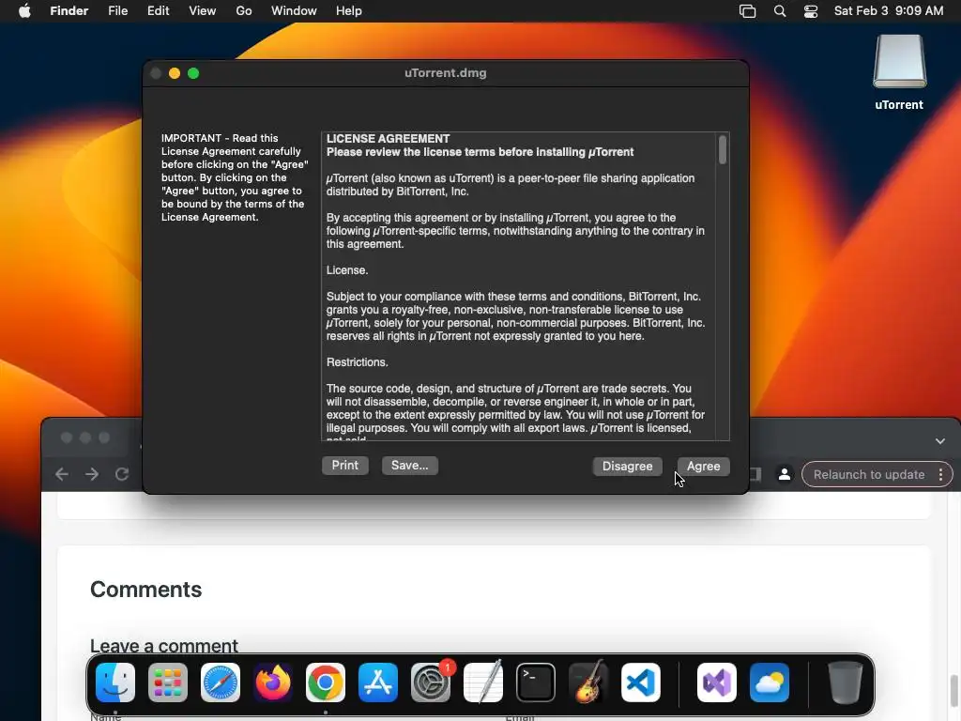Open Google Chrome from the Dock
The image size is (961, 721).
[326, 683]
